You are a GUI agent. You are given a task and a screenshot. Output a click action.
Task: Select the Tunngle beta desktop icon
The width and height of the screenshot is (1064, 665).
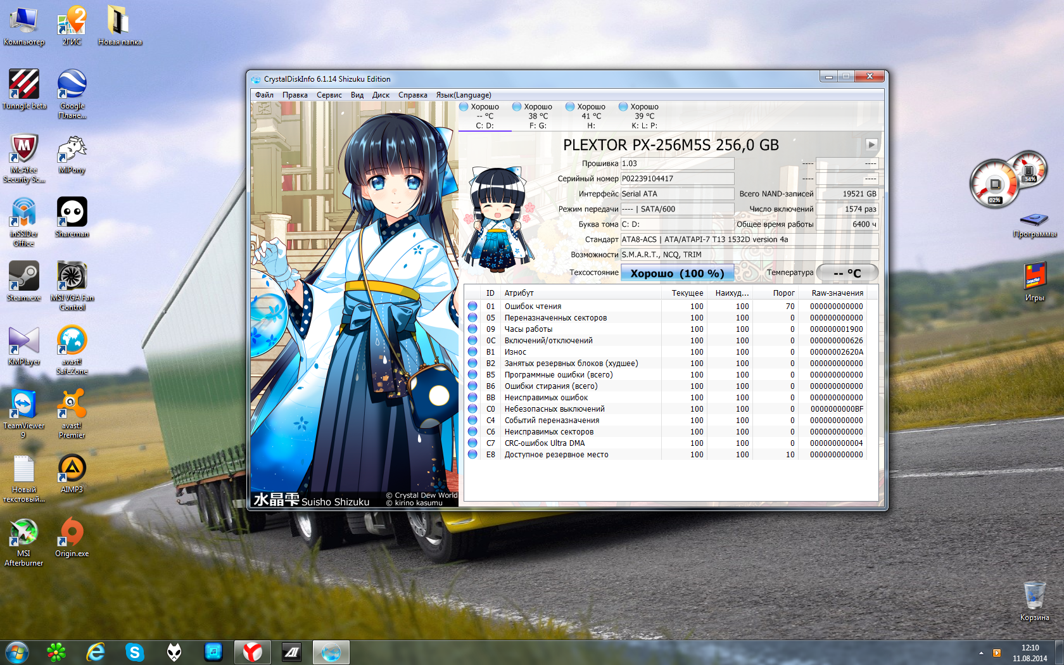(24, 89)
